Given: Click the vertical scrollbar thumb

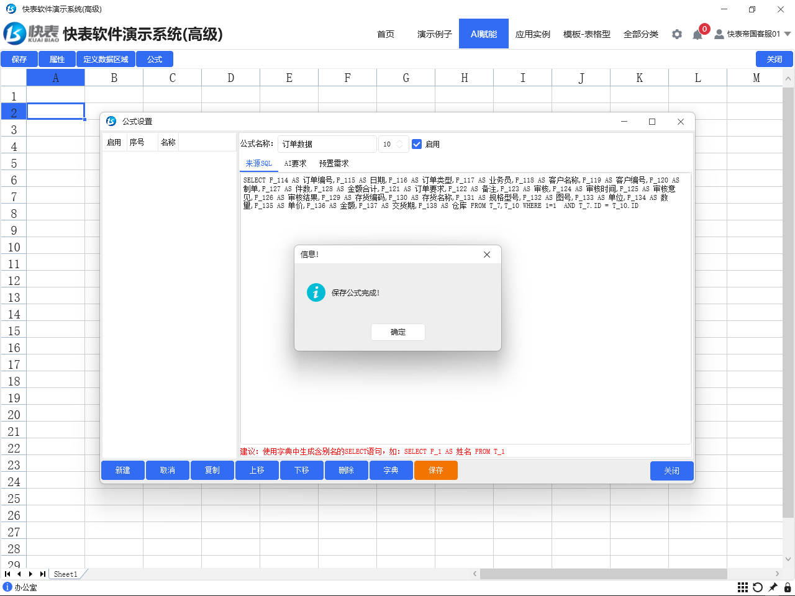Looking at the screenshot, I should 788,302.
